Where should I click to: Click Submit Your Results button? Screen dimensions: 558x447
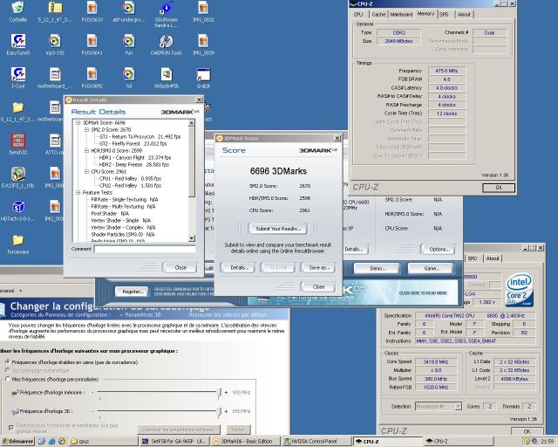tap(278, 229)
